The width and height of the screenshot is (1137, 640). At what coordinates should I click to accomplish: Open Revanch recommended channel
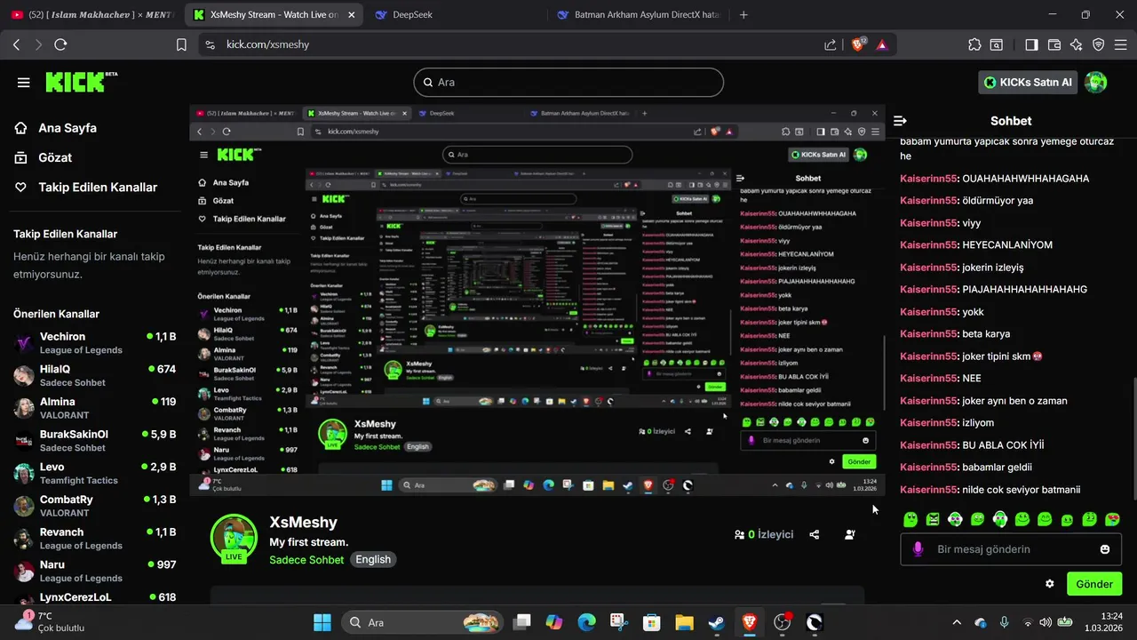(94, 539)
